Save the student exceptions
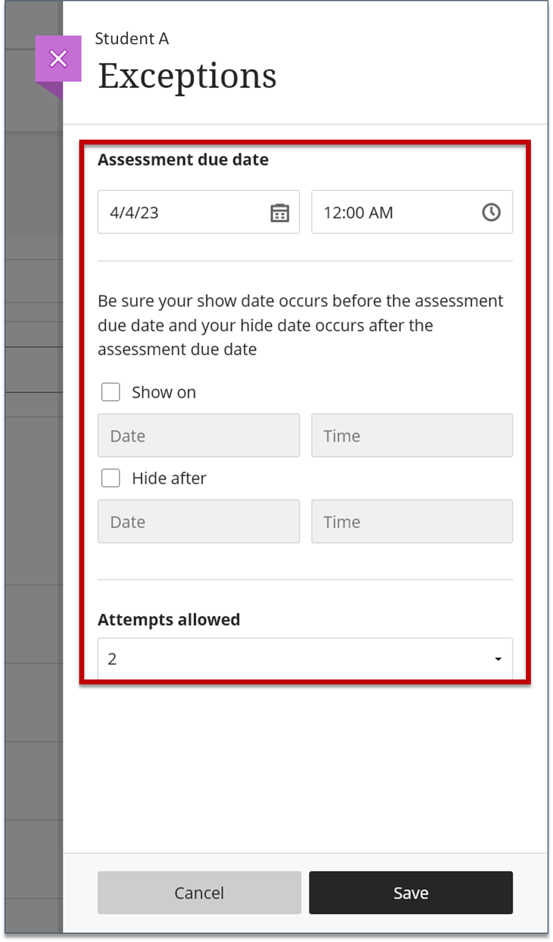Viewport: 553px width, 942px height. coord(411,893)
